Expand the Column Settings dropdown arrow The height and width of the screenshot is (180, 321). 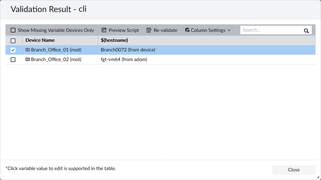pyautogui.click(x=229, y=30)
